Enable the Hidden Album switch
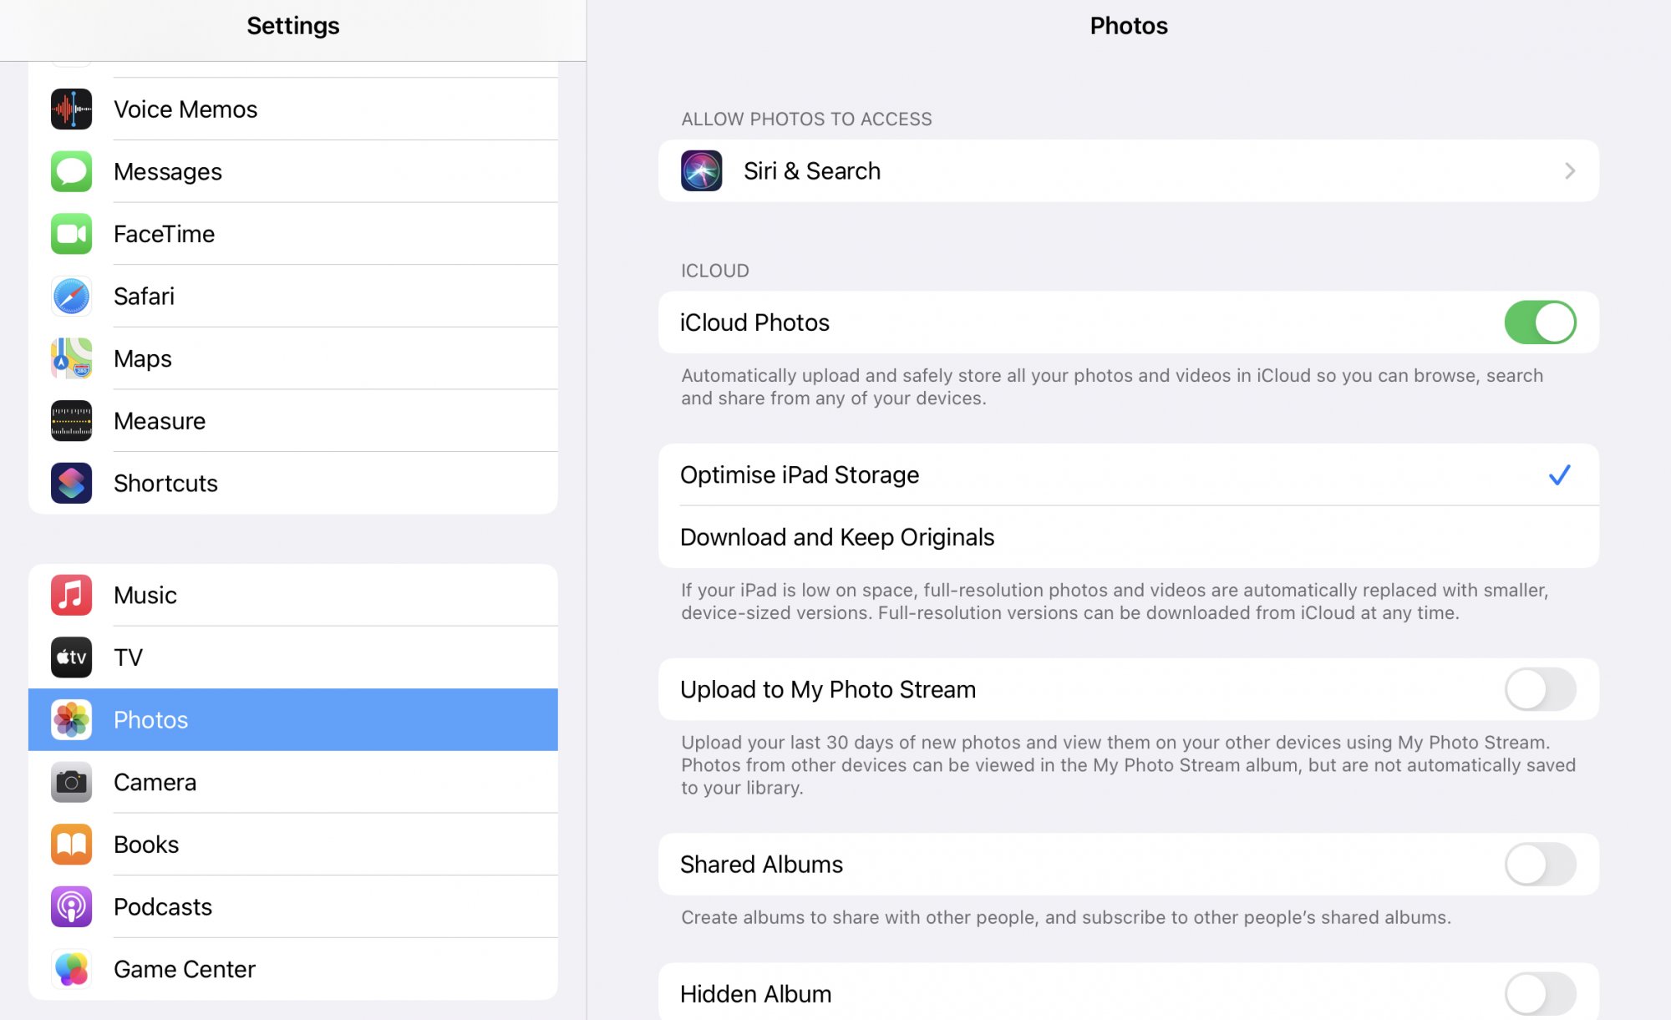The width and height of the screenshot is (1671, 1020). click(1539, 993)
